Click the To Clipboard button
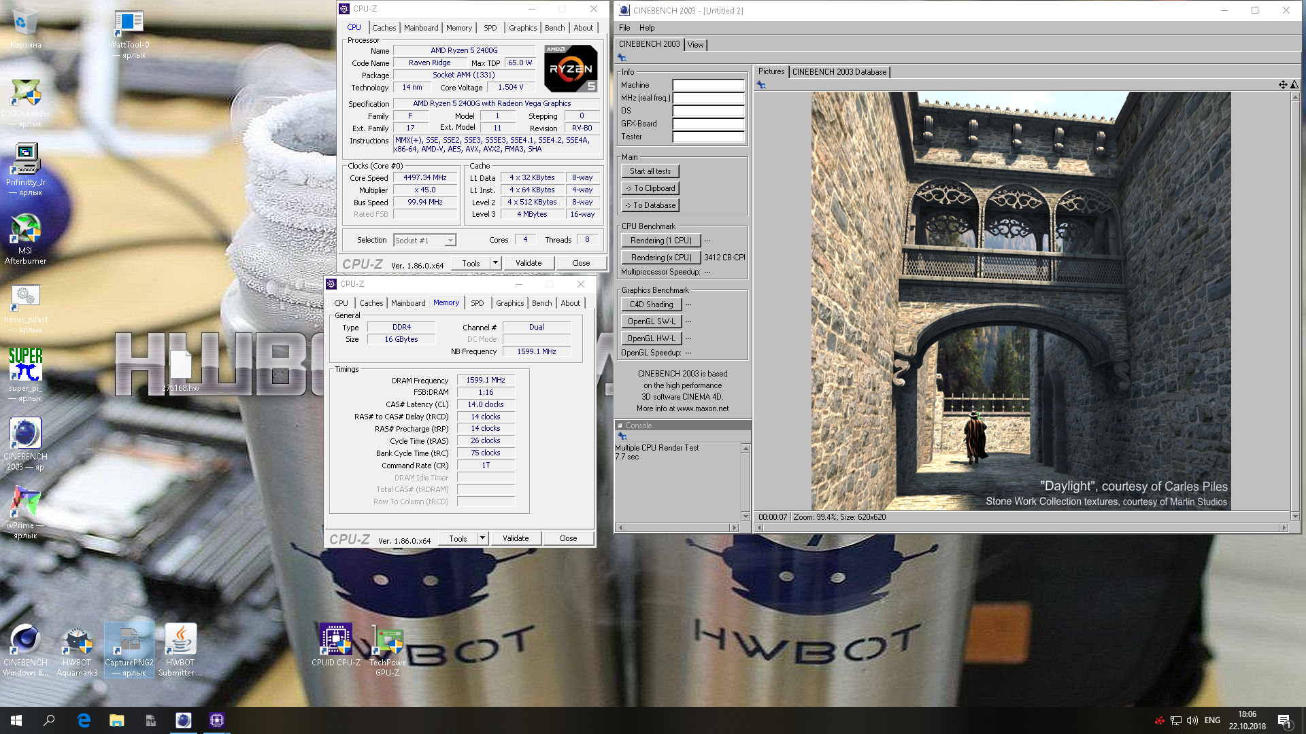Image resolution: width=1306 pixels, height=734 pixels. 650,188
